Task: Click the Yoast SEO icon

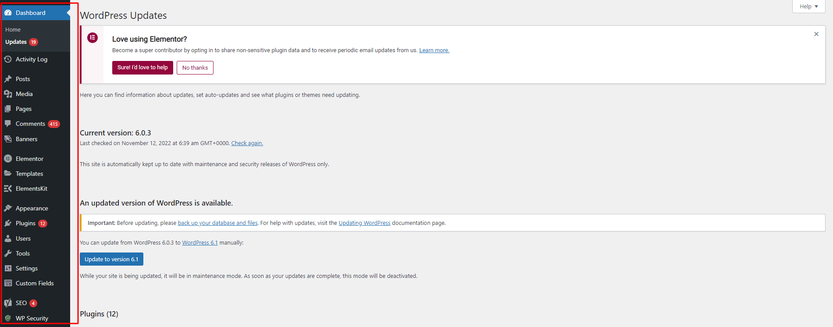Action: tap(8, 303)
